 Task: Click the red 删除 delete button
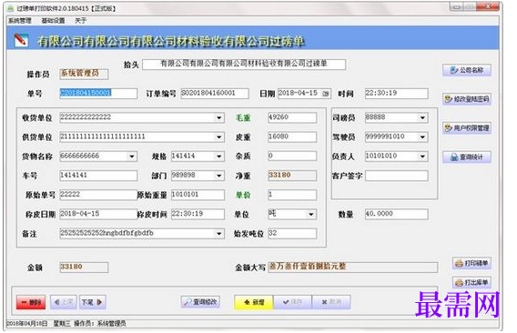(31, 302)
